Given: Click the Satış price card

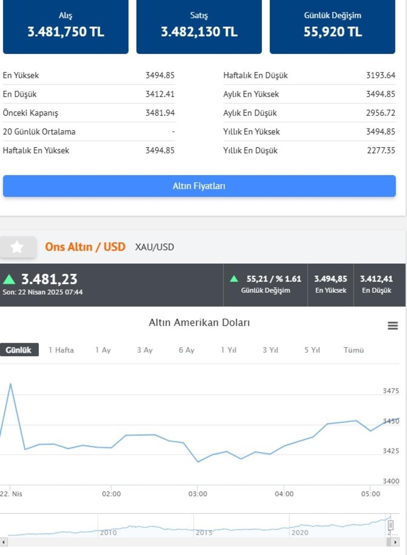Looking at the screenshot, I should (x=199, y=26).
